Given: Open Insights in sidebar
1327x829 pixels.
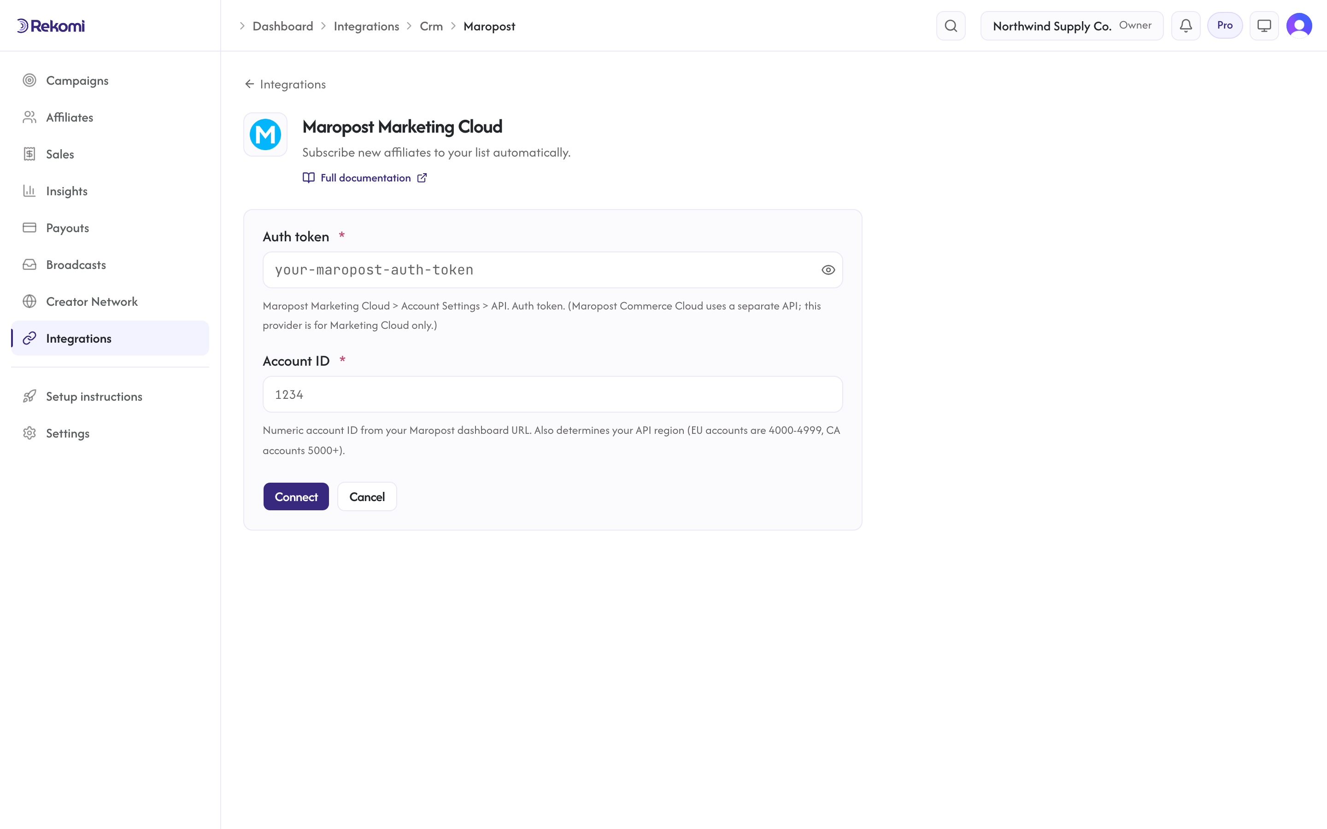Looking at the screenshot, I should (x=110, y=191).
